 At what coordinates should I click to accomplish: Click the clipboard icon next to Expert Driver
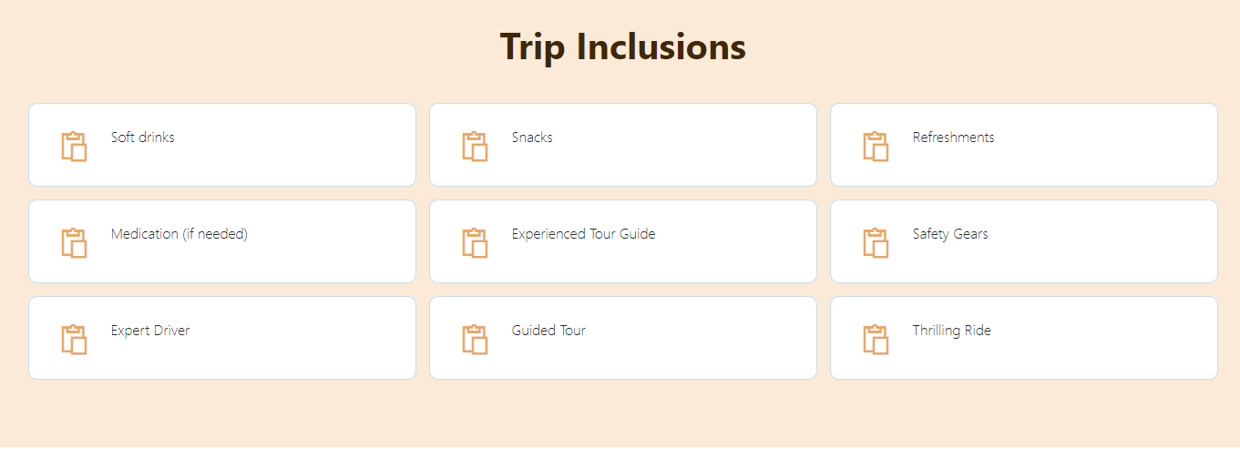click(x=74, y=339)
